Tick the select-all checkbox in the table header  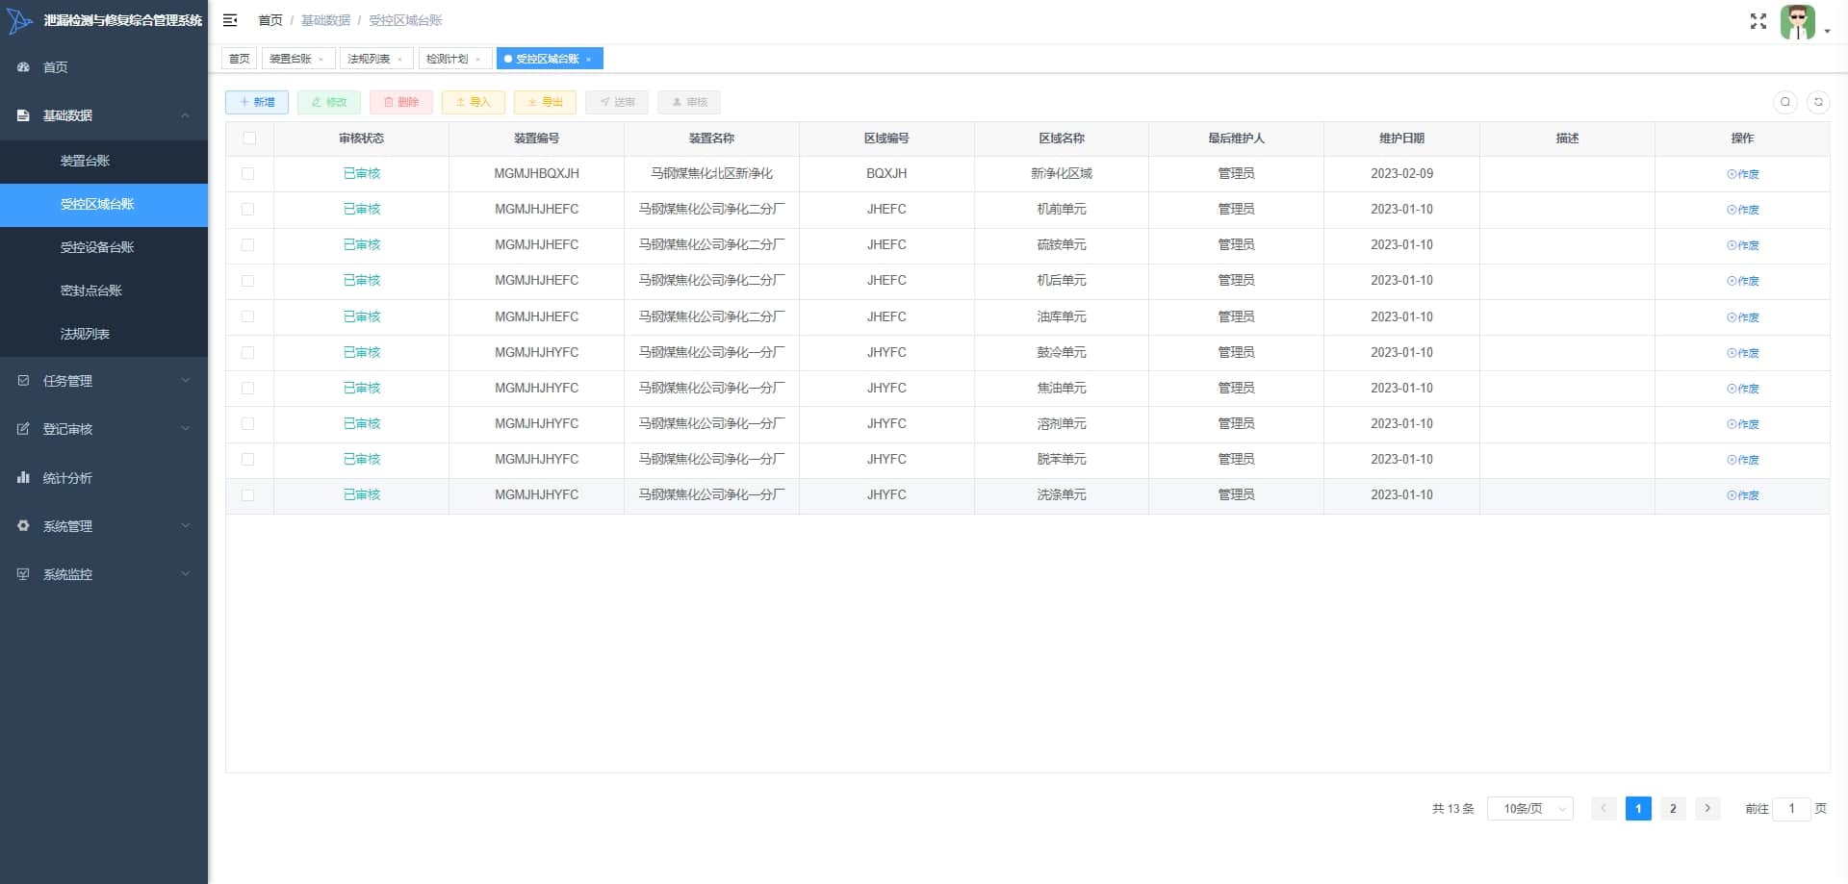pyautogui.click(x=249, y=139)
